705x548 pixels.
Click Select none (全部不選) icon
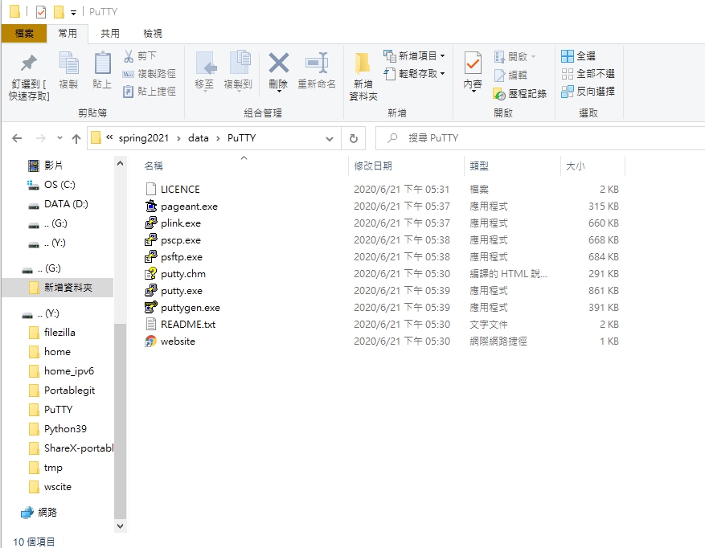point(568,74)
